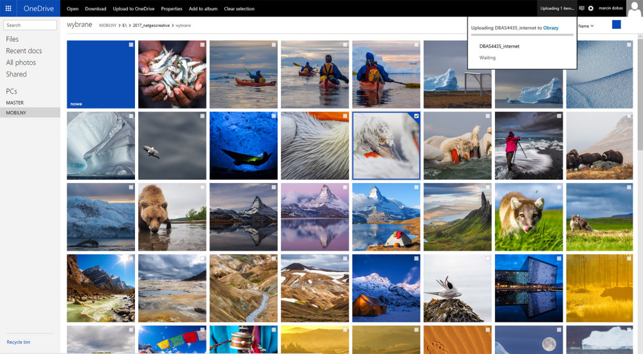The image size is (643, 354).
Task: Go to 2017_natgeocreative in the breadcrumb
Action: [151, 26]
